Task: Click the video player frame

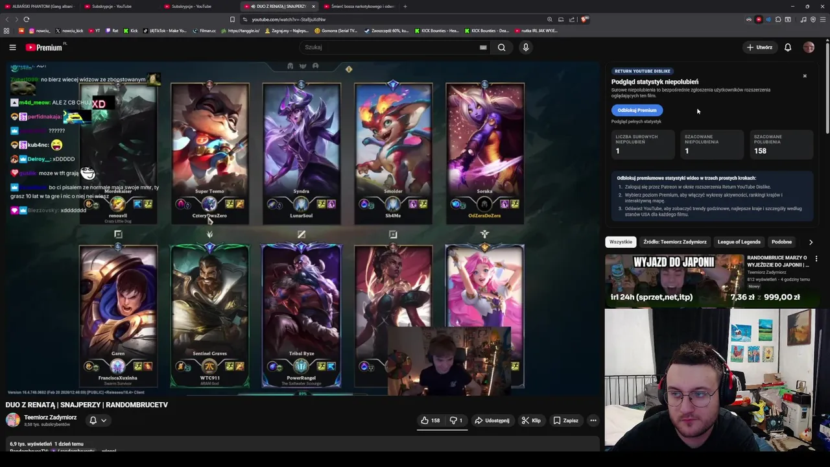Action: tap(303, 228)
